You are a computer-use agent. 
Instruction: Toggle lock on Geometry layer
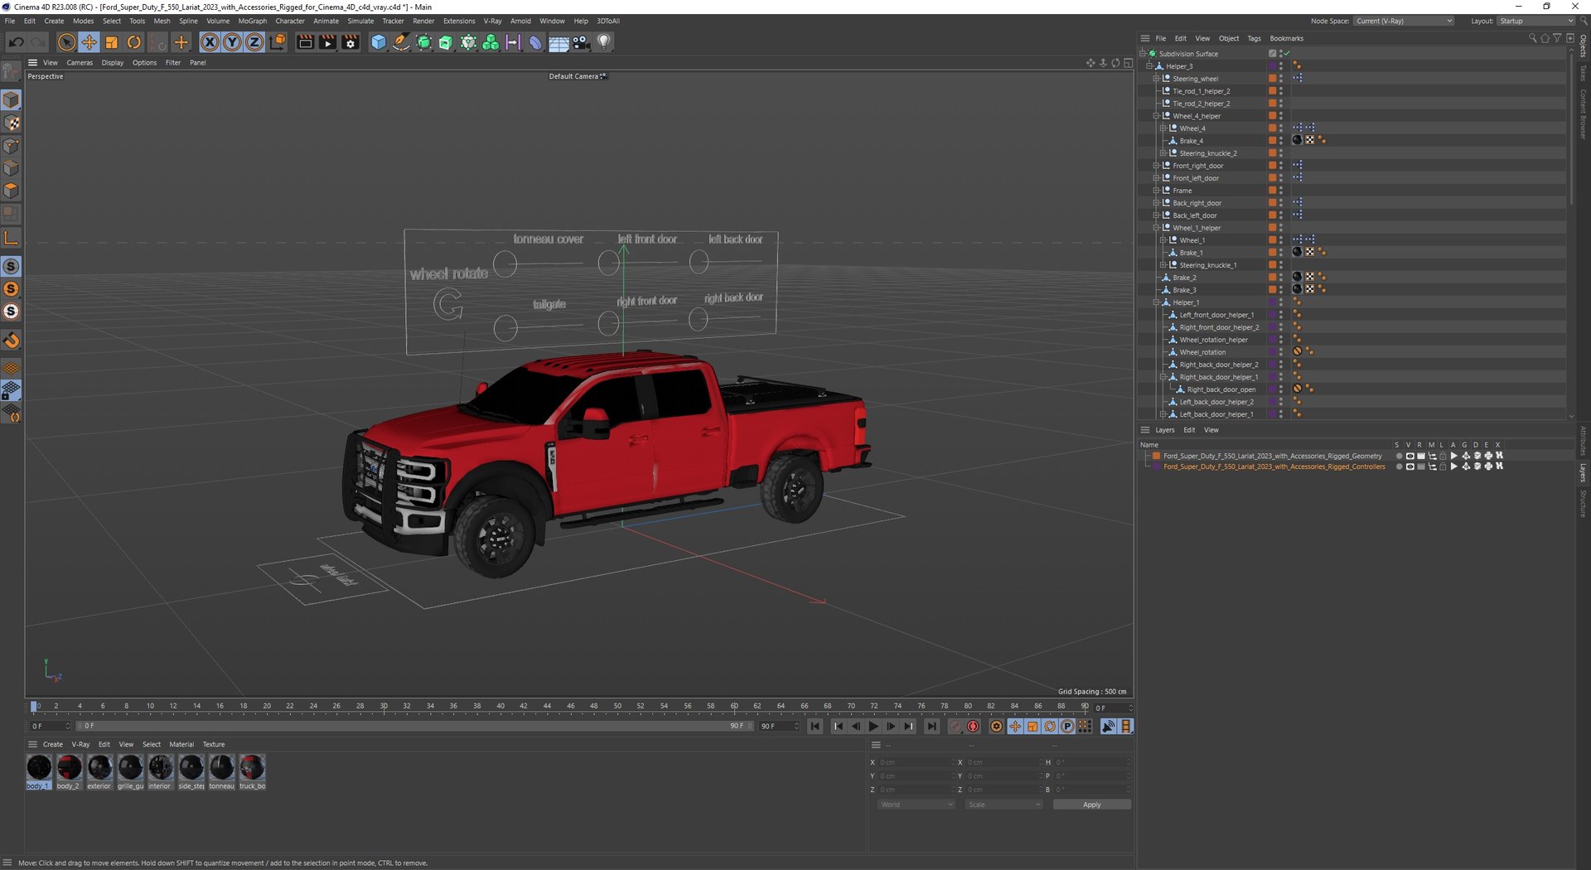1443,456
